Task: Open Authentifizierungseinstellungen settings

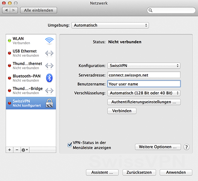Action: 144,102
